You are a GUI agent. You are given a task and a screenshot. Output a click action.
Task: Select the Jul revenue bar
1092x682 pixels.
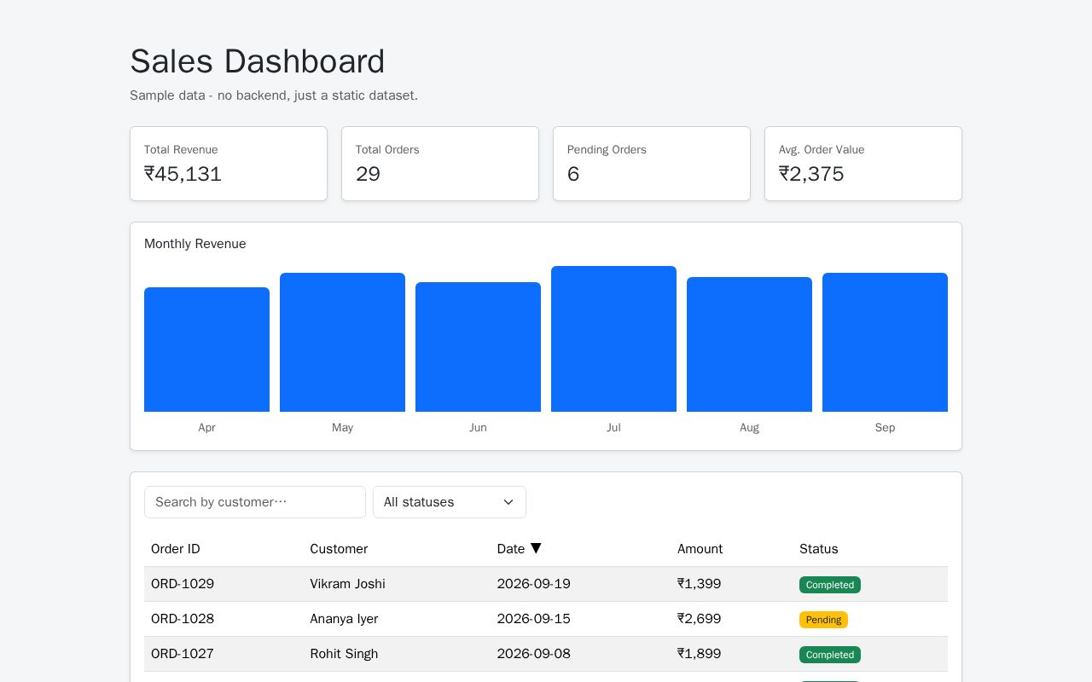613,338
